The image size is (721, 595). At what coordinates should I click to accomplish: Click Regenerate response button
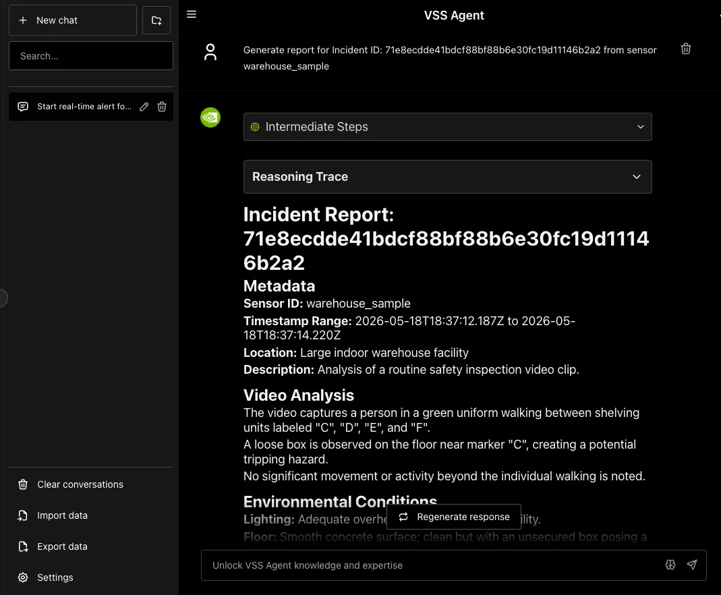(454, 517)
